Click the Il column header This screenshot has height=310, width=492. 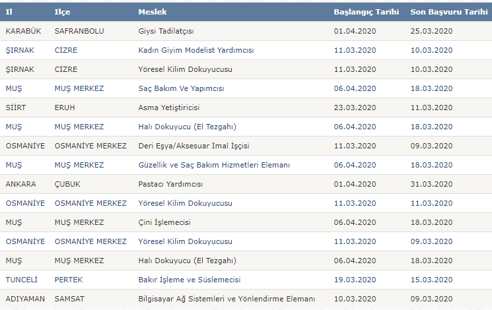click(x=9, y=12)
